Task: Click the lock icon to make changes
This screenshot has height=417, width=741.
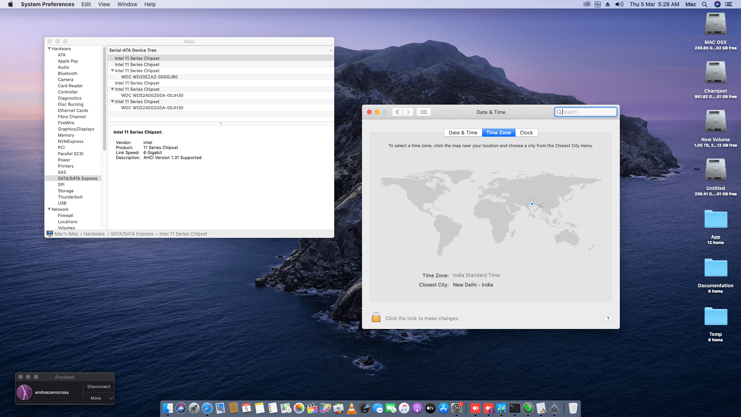Action: (376, 318)
